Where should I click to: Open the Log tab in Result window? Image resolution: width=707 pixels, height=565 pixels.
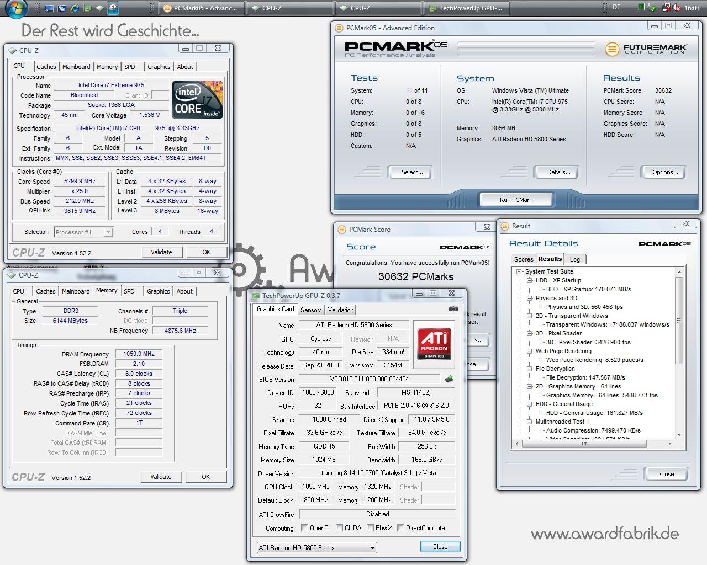[x=575, y=259]
